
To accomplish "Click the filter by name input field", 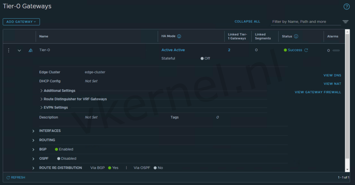I will 305,22.
